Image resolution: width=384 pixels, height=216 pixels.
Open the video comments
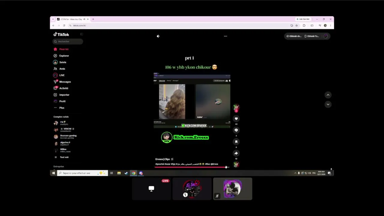click(x=236, y=130)
